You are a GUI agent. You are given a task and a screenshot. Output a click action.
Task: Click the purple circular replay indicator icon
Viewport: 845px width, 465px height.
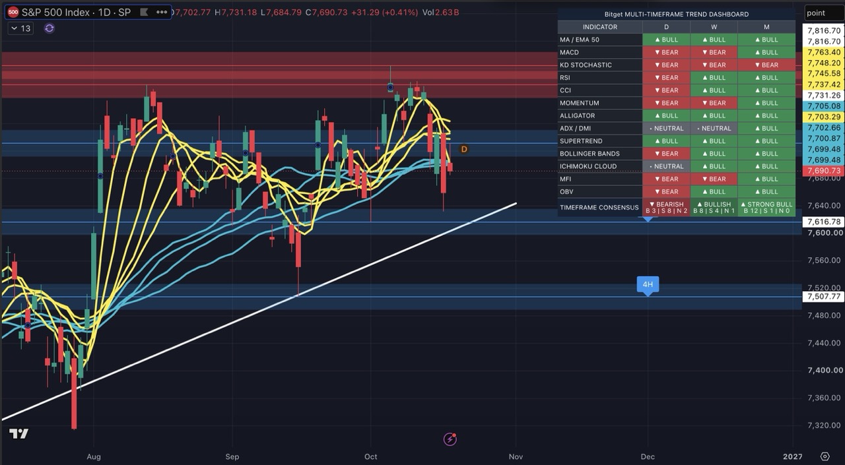click(x=49, y=28)
